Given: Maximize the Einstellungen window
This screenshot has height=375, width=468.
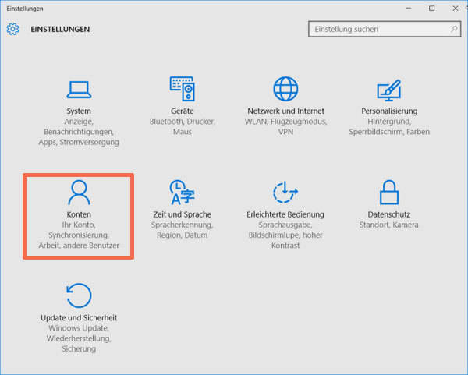Looking at the screenshot, I should 432,9.
